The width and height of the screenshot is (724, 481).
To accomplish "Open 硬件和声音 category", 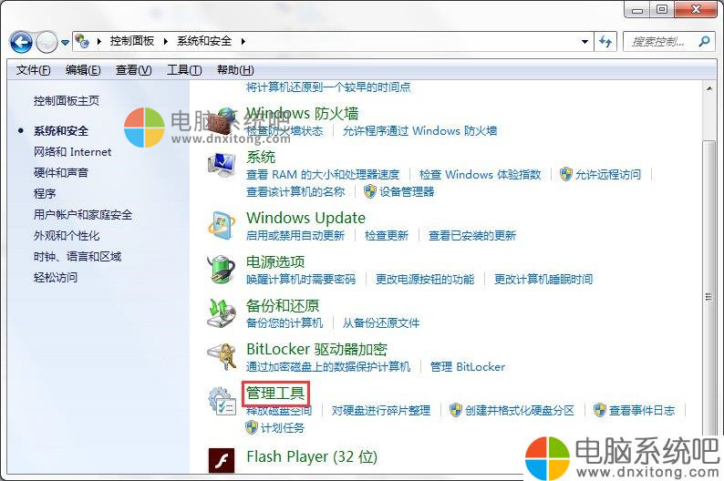I will coord(61,172).
